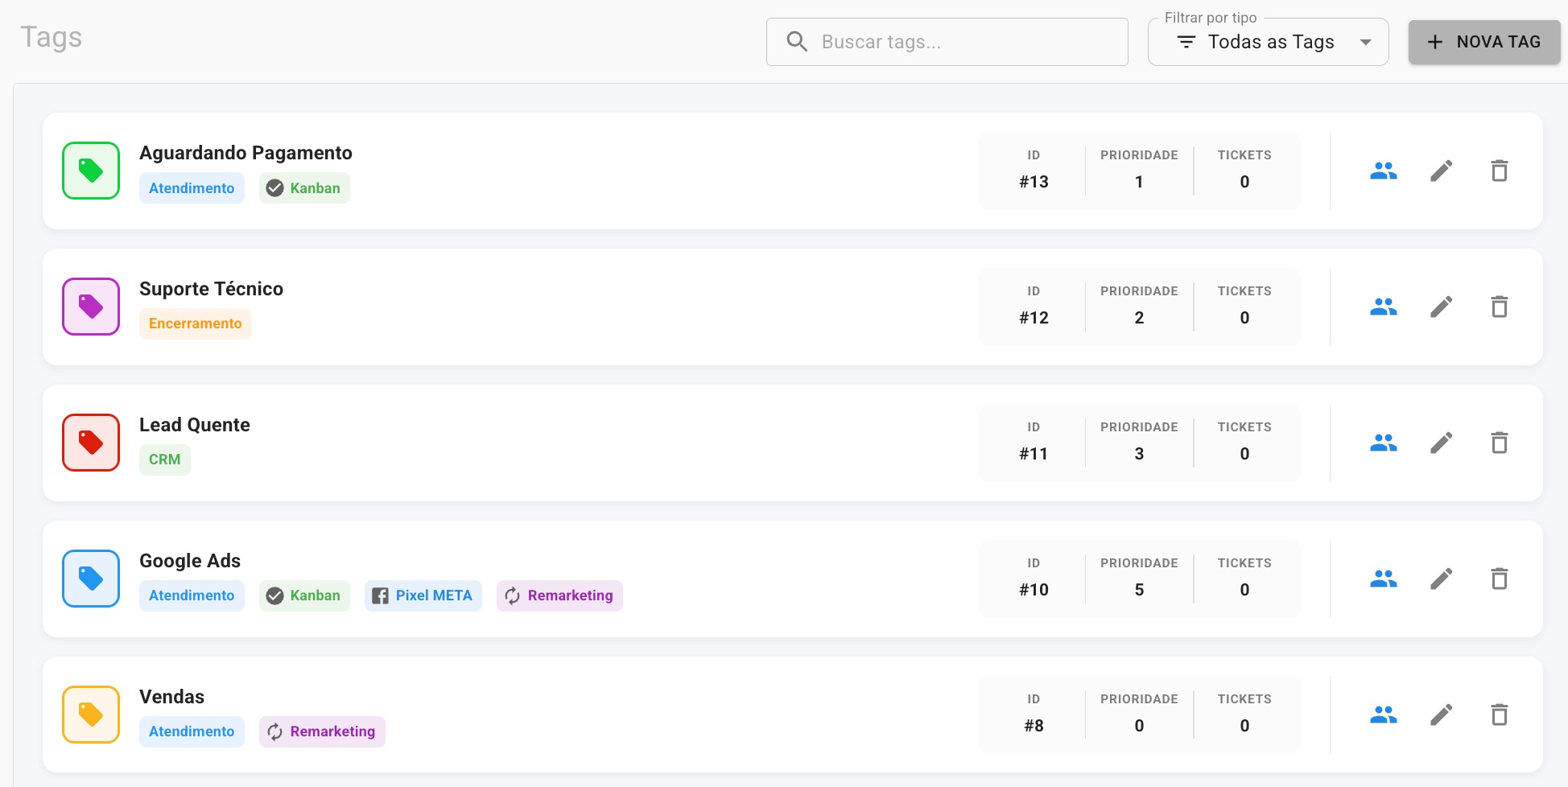Click the Encerramento chip on Suporte Técnico
The width and height of the screenshot is (1568, 787).
(196, 323)
